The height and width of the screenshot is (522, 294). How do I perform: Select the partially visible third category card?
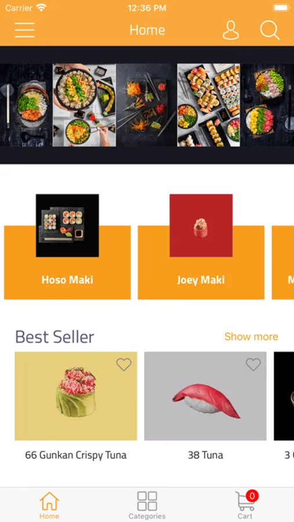coord(283,262)
